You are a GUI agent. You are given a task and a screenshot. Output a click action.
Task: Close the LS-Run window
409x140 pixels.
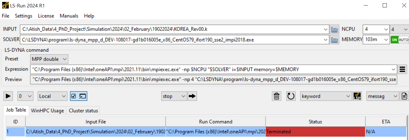coord(404,5)
